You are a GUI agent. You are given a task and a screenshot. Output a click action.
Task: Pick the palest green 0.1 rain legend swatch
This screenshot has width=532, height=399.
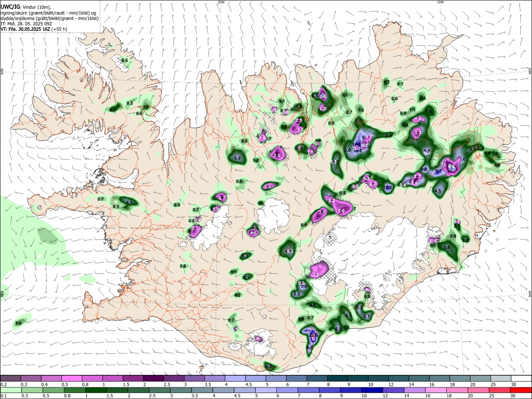(10, 390)
